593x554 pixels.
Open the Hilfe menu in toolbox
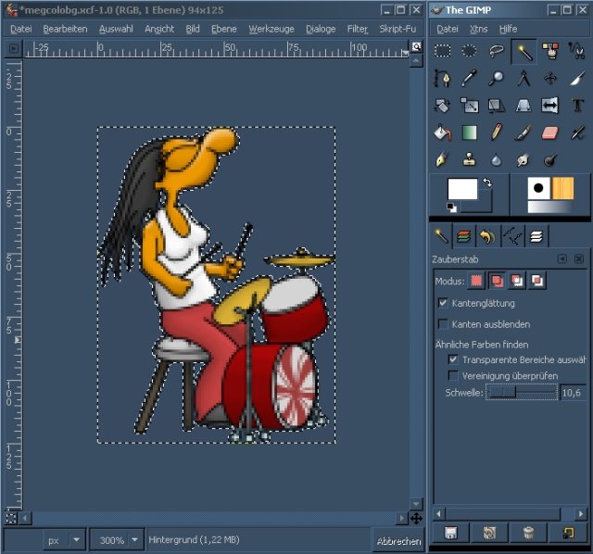coord(508,29)
